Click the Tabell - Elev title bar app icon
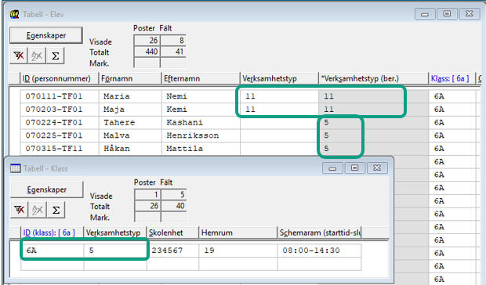Screen dimensions: 486x285 (14, 14)
